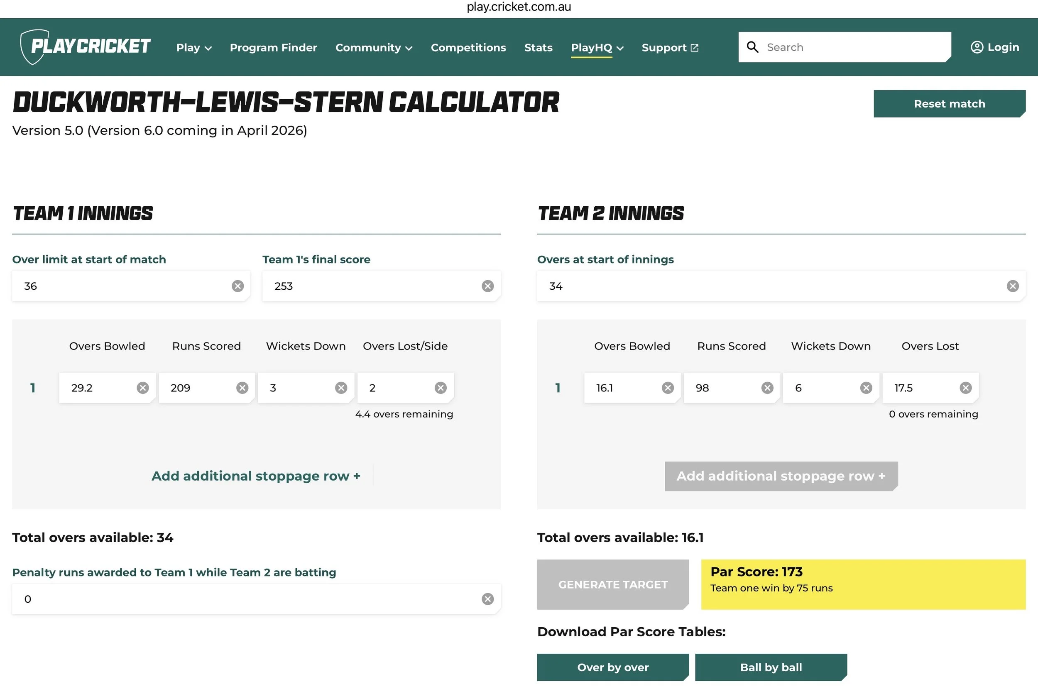Open the PlayHQ dropdown menu
The image size is (1038, 694).
(x=597, y=47)
